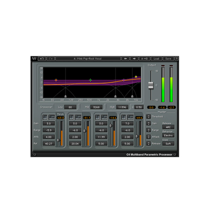Click the Undo arrow button

pyautogui.click(x=42, y=58)
